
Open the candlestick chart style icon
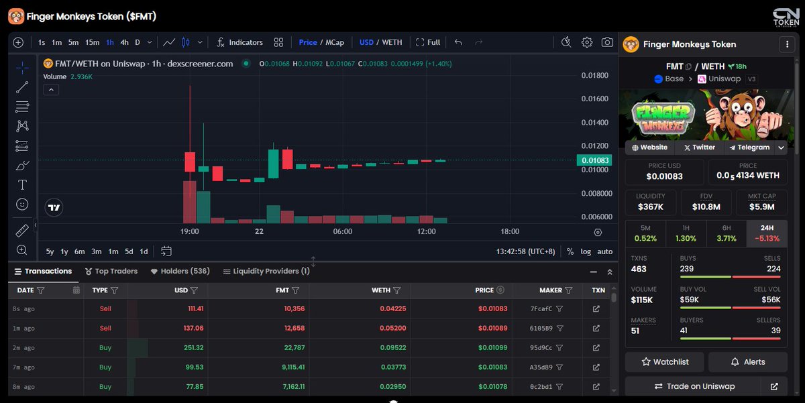(x=186, y=42)
